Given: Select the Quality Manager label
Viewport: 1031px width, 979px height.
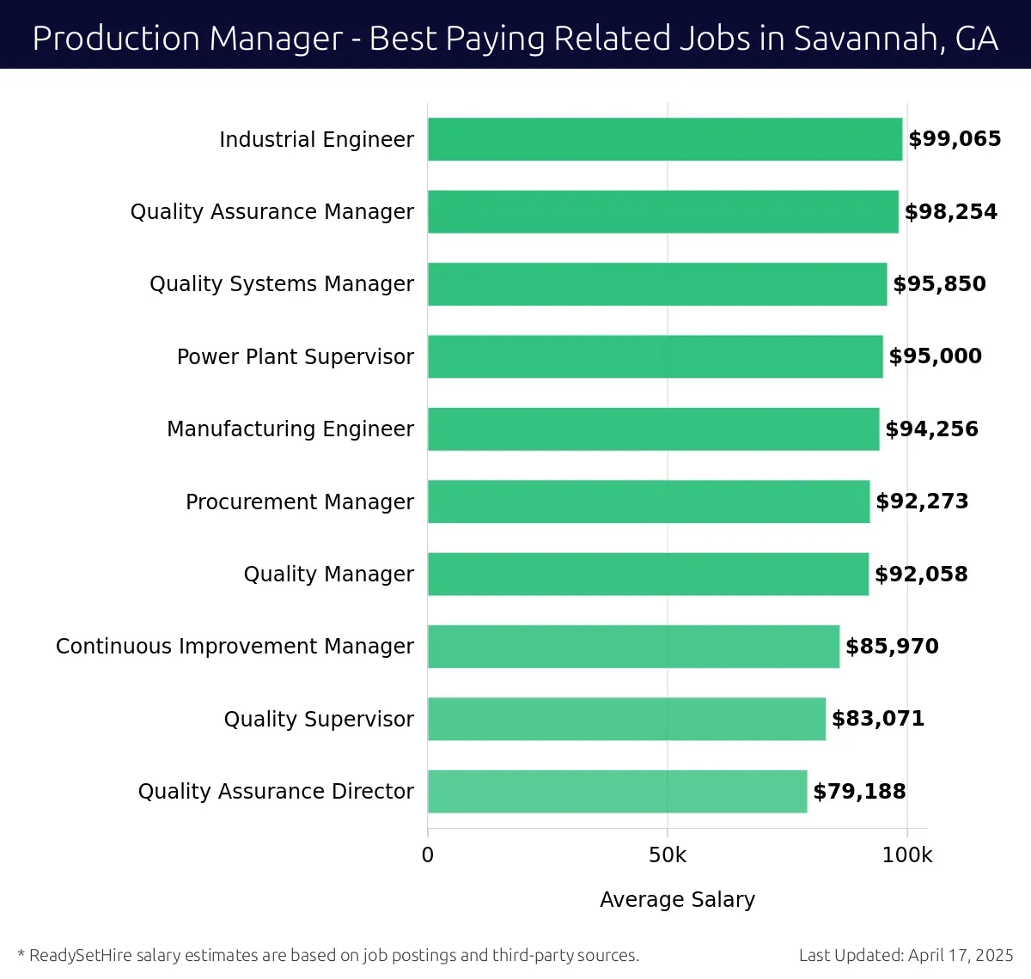Looking at the screenshot, I should pos(328,574).
